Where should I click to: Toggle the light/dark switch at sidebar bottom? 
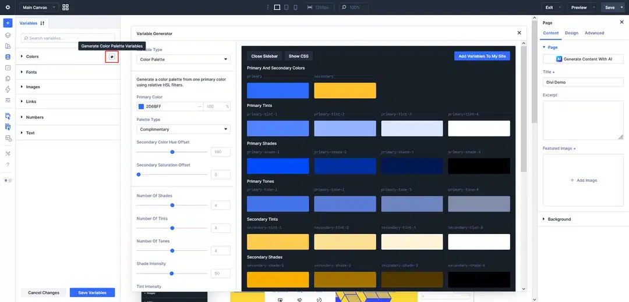(x=8, y=181)
